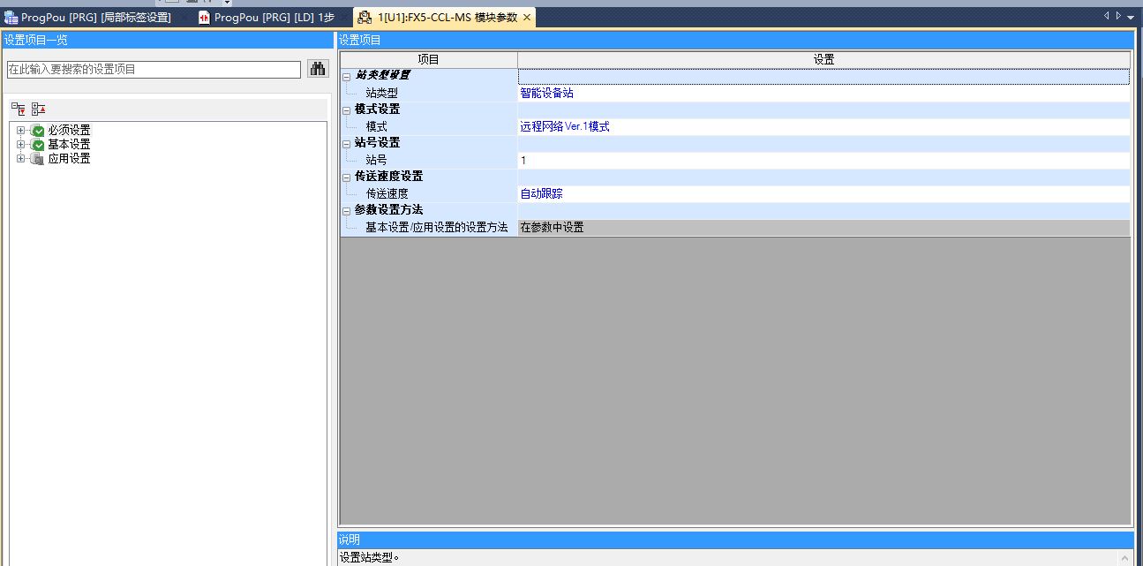The image size is (1143, 566).
Task: Collapse the 模式设置 group
Action: click(347, 110)
